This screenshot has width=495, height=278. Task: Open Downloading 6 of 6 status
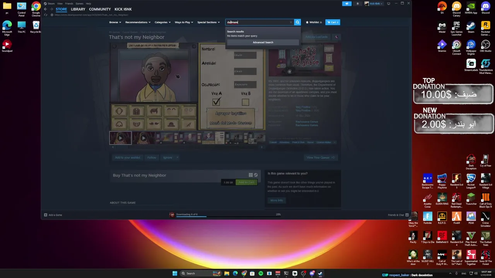pos(187,214)
